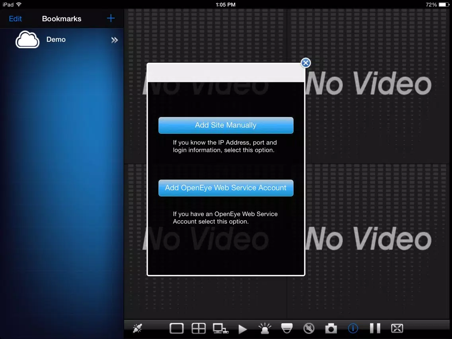The height and width of the screenshot is (339, 452).
Task: Toggle fullscreen with the expand icon
Action: 397,328
